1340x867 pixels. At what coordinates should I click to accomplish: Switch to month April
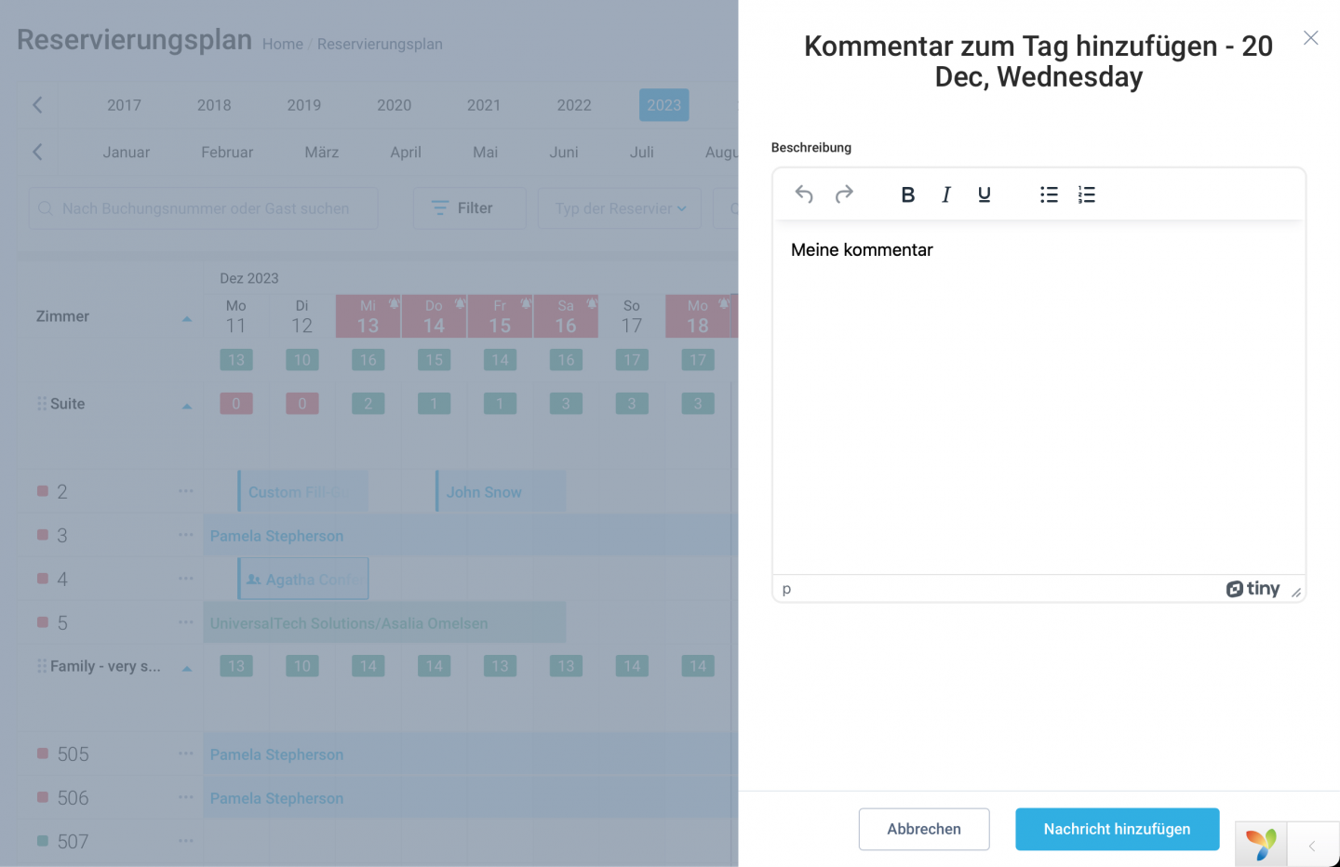pyautogui.click(x=406, y=153)
